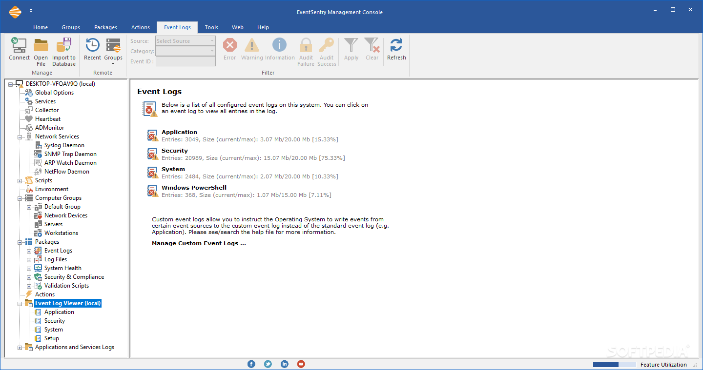
Task: Open the Recent remote connections
Action: pyautogui.click(x=92, y=45)
